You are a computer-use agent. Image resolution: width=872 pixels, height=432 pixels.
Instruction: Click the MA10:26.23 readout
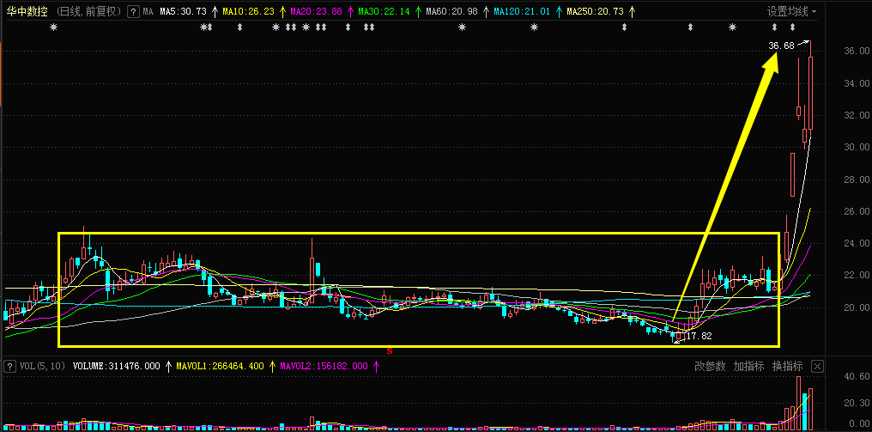pos(249,11)
